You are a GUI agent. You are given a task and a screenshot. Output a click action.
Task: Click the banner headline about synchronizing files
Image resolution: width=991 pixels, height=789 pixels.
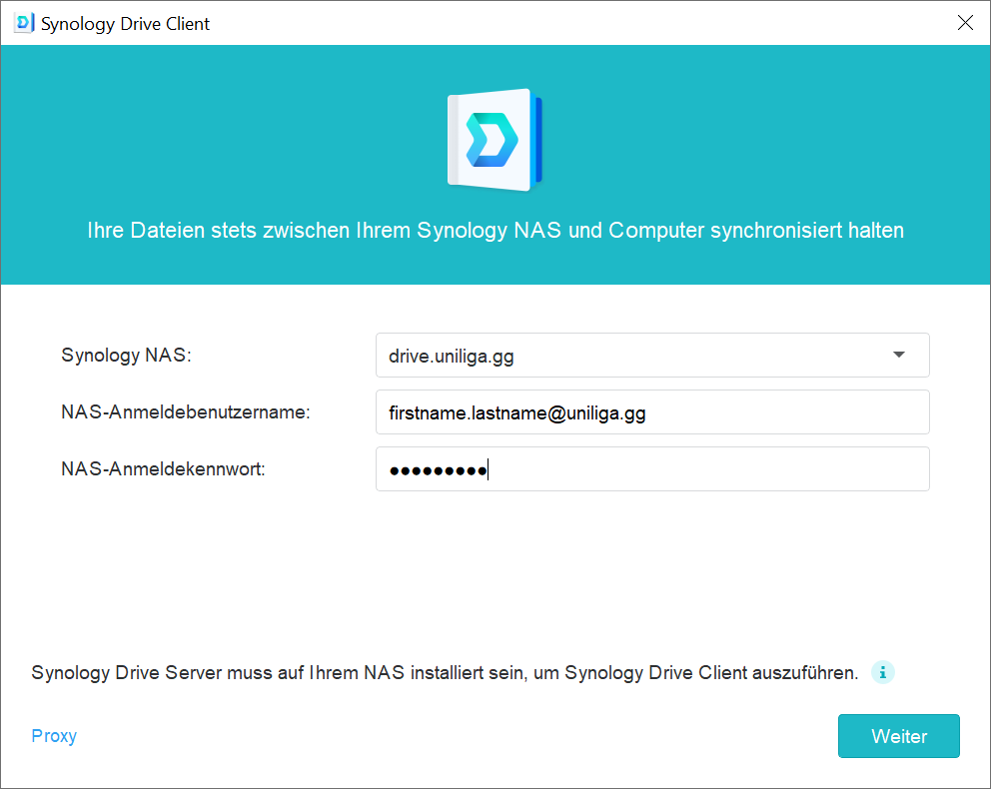[x=495, y=231]
